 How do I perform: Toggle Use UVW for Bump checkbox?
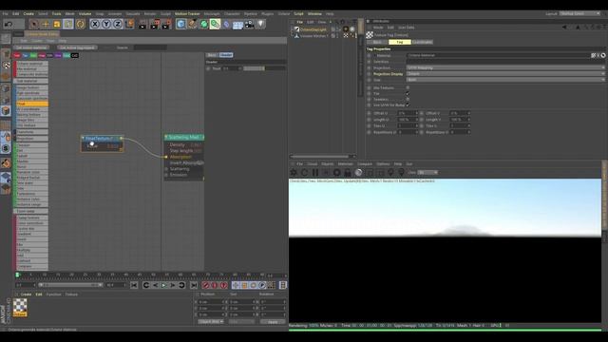(408, 105)
